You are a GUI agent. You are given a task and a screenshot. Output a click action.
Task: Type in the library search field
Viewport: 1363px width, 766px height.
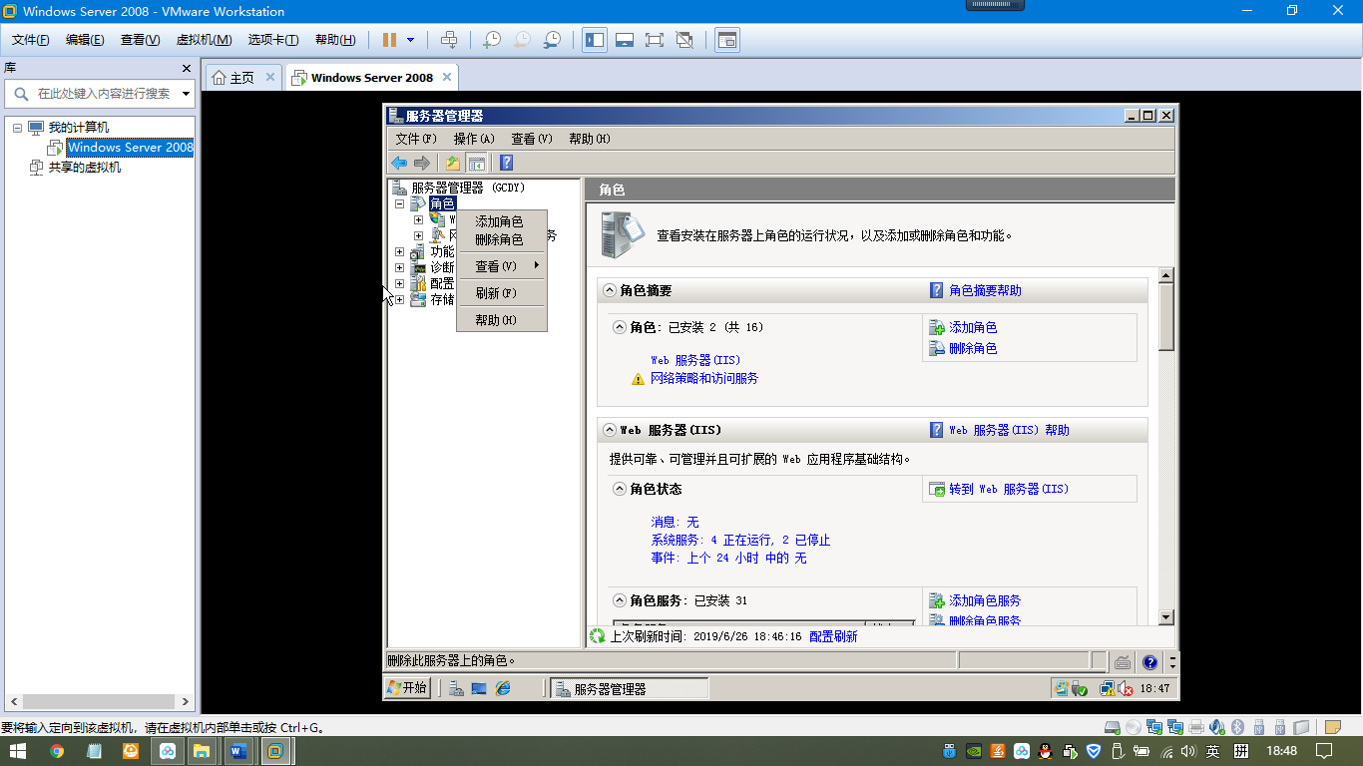104,94
